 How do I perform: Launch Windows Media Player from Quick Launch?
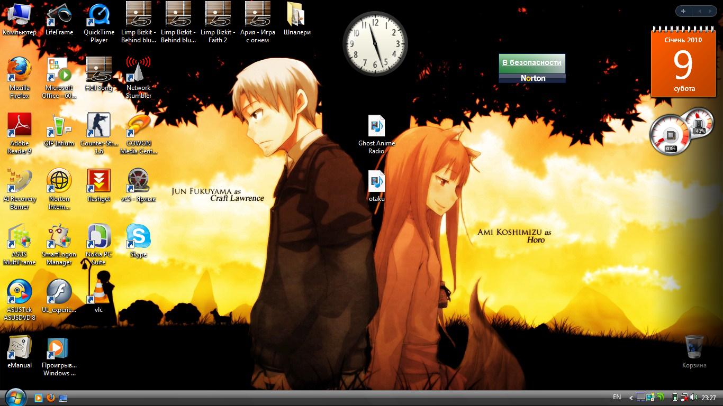pyautogui.click(x=38, y=398)
